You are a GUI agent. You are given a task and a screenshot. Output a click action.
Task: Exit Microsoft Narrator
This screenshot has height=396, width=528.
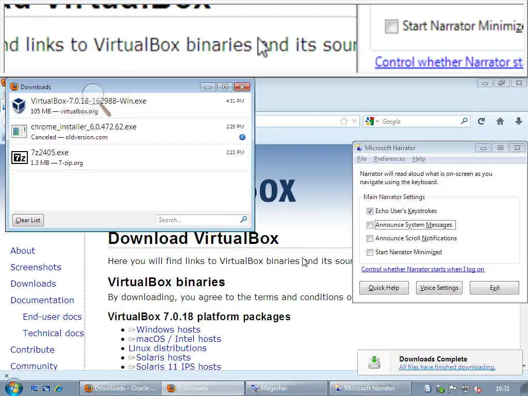[494, 288]
